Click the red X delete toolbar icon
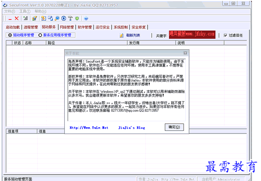The height and width of the screenshot is (181, 261). click(16, 18)
